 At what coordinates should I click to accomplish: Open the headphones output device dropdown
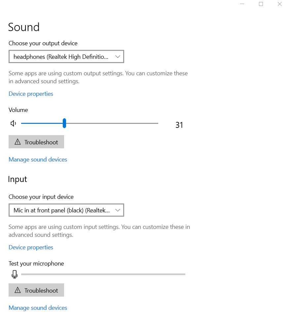[x=61, y=57]
